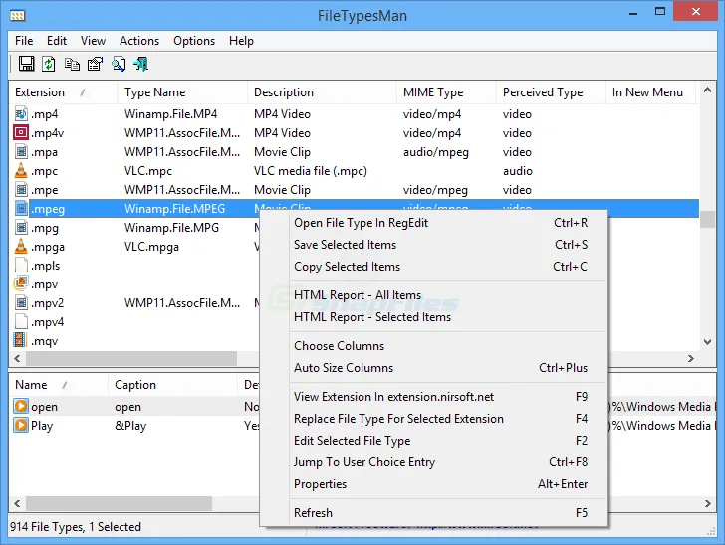Select the Play action icon in lower pane
This screenshot has width=725, height=545.
21,426
